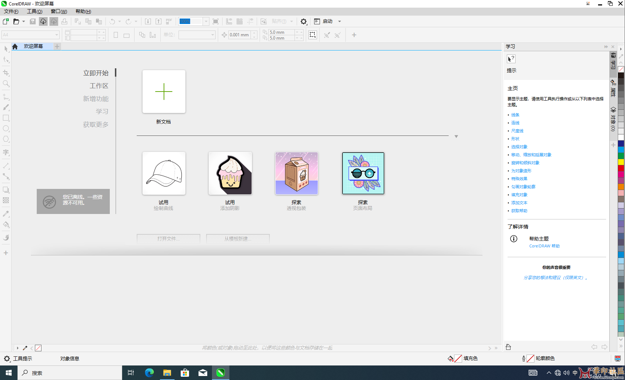Switch to 工作区 section

tap(99, 86)
